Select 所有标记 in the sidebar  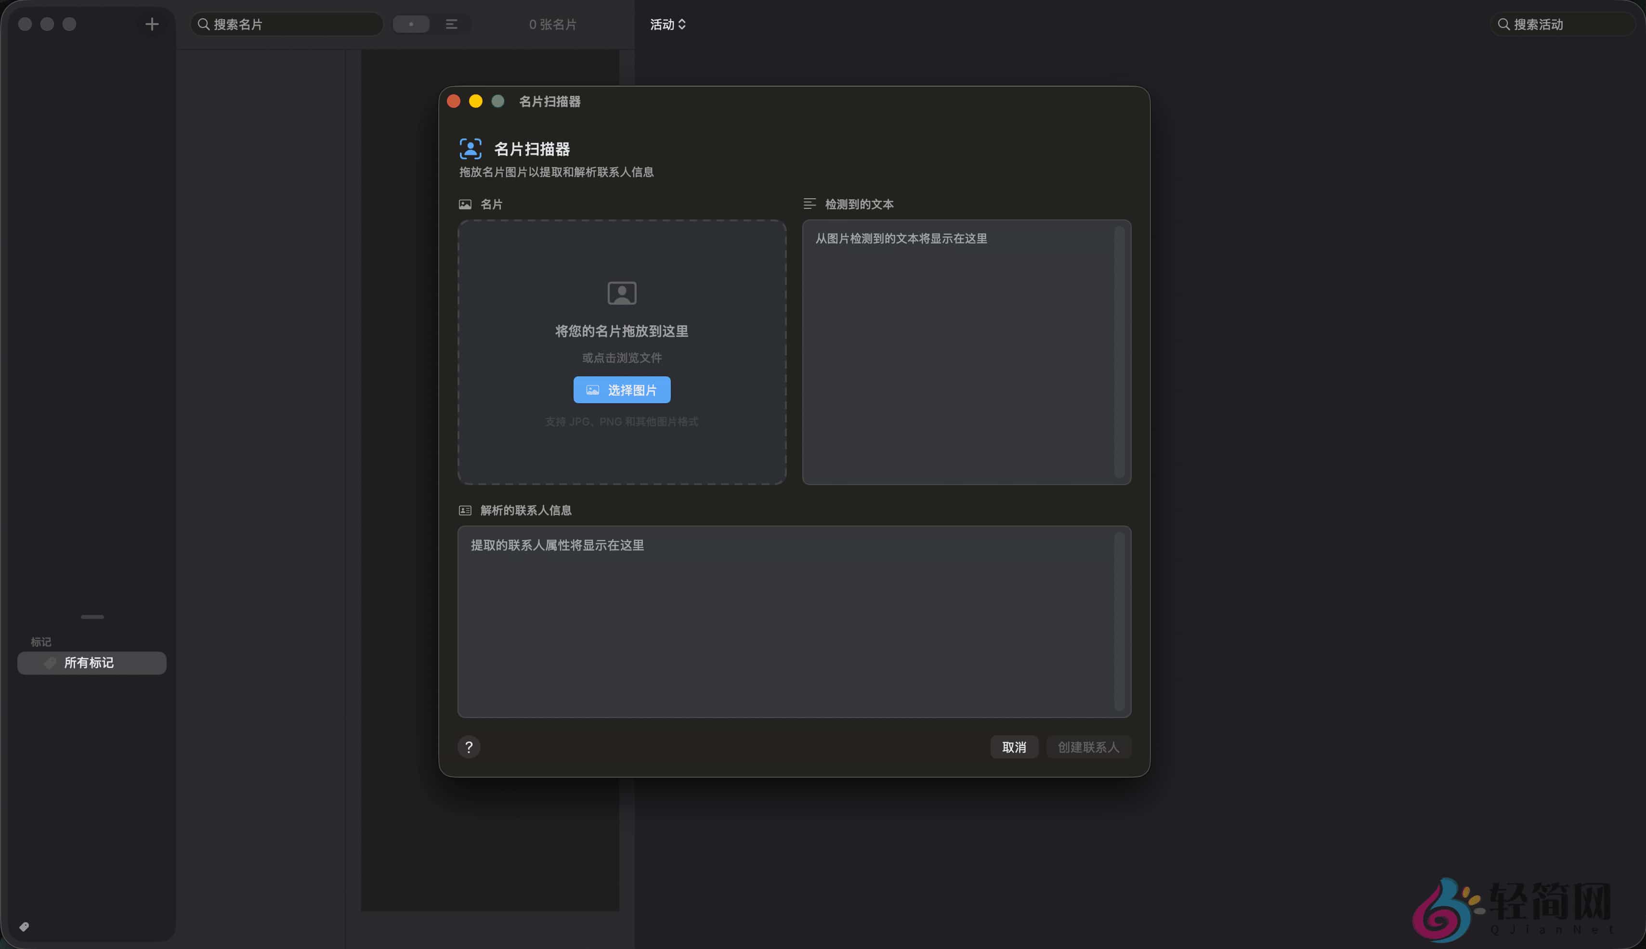click(91, 663)
